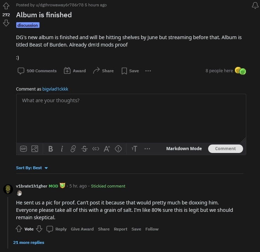Insert a link in the comment
Viewport: 260px width, 252px height.
point(73,149)
